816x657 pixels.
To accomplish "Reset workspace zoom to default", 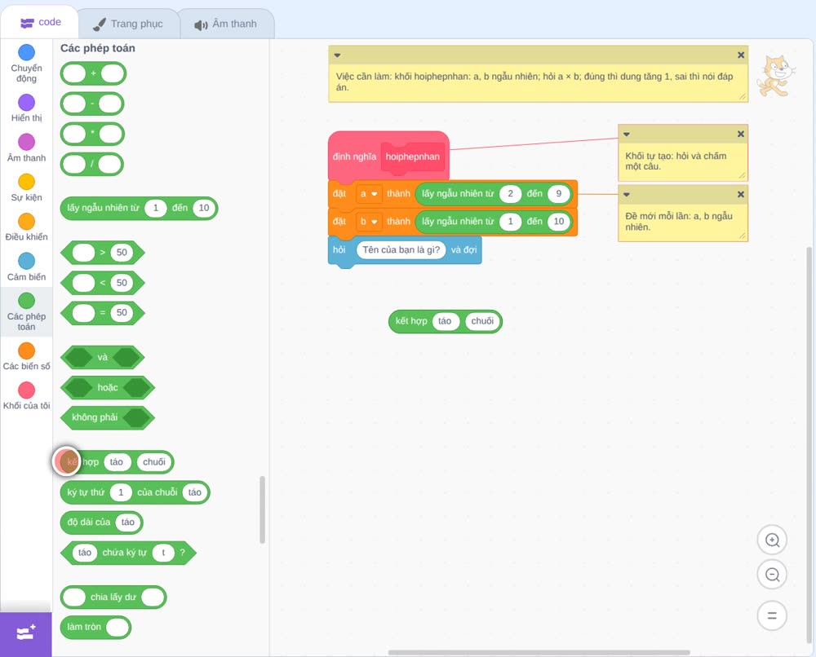I will [x=772, y=615].
